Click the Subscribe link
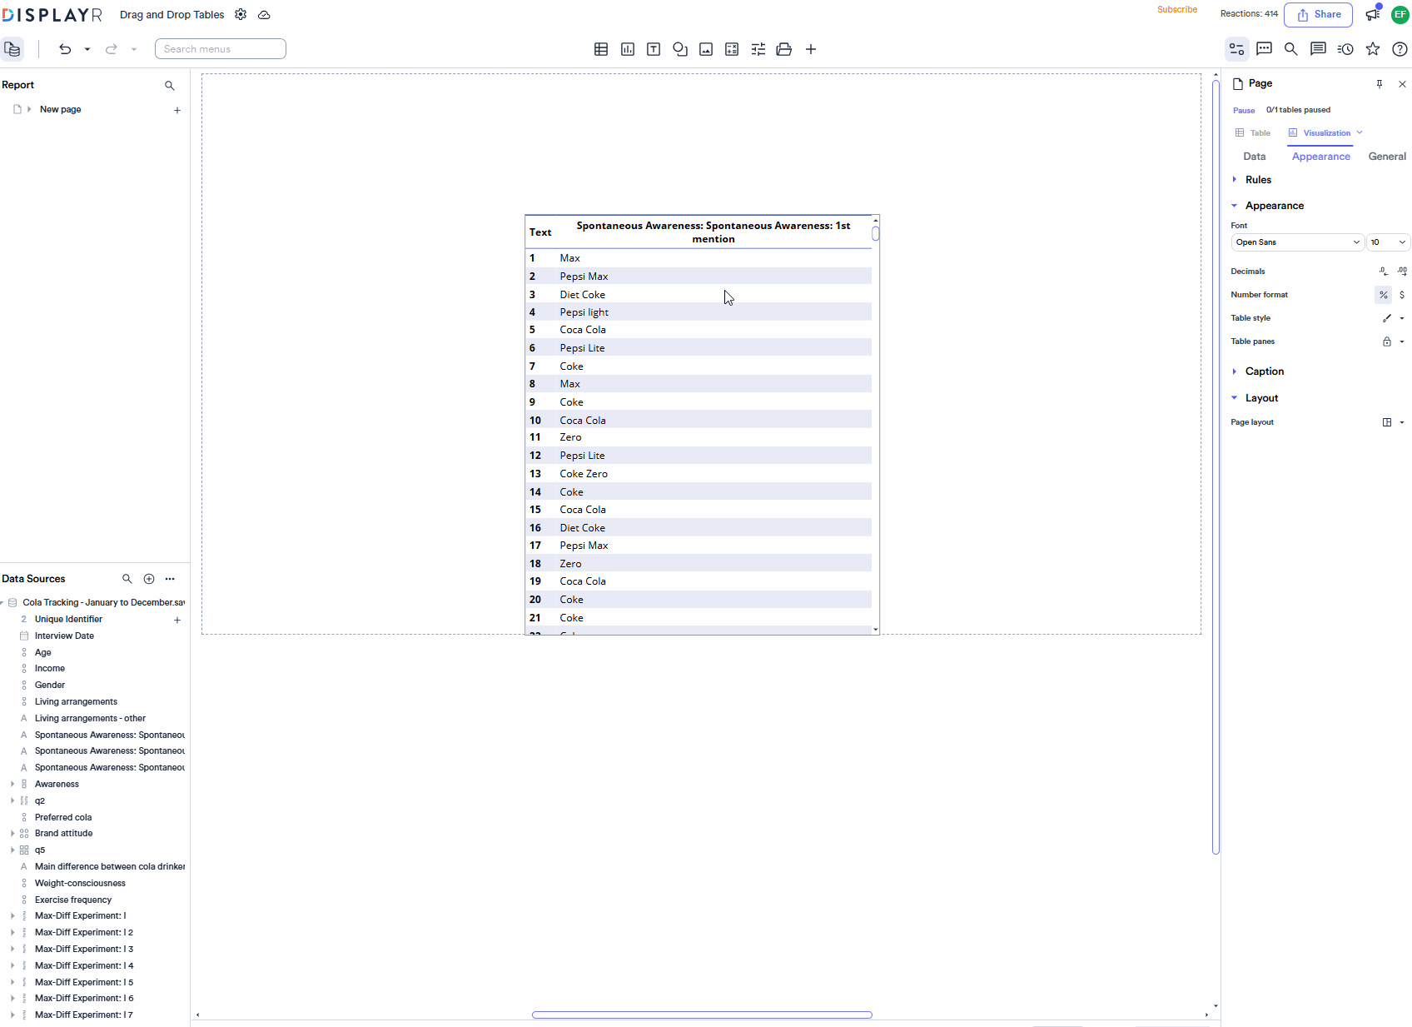1412x1027 pixels. [1177, 9]
